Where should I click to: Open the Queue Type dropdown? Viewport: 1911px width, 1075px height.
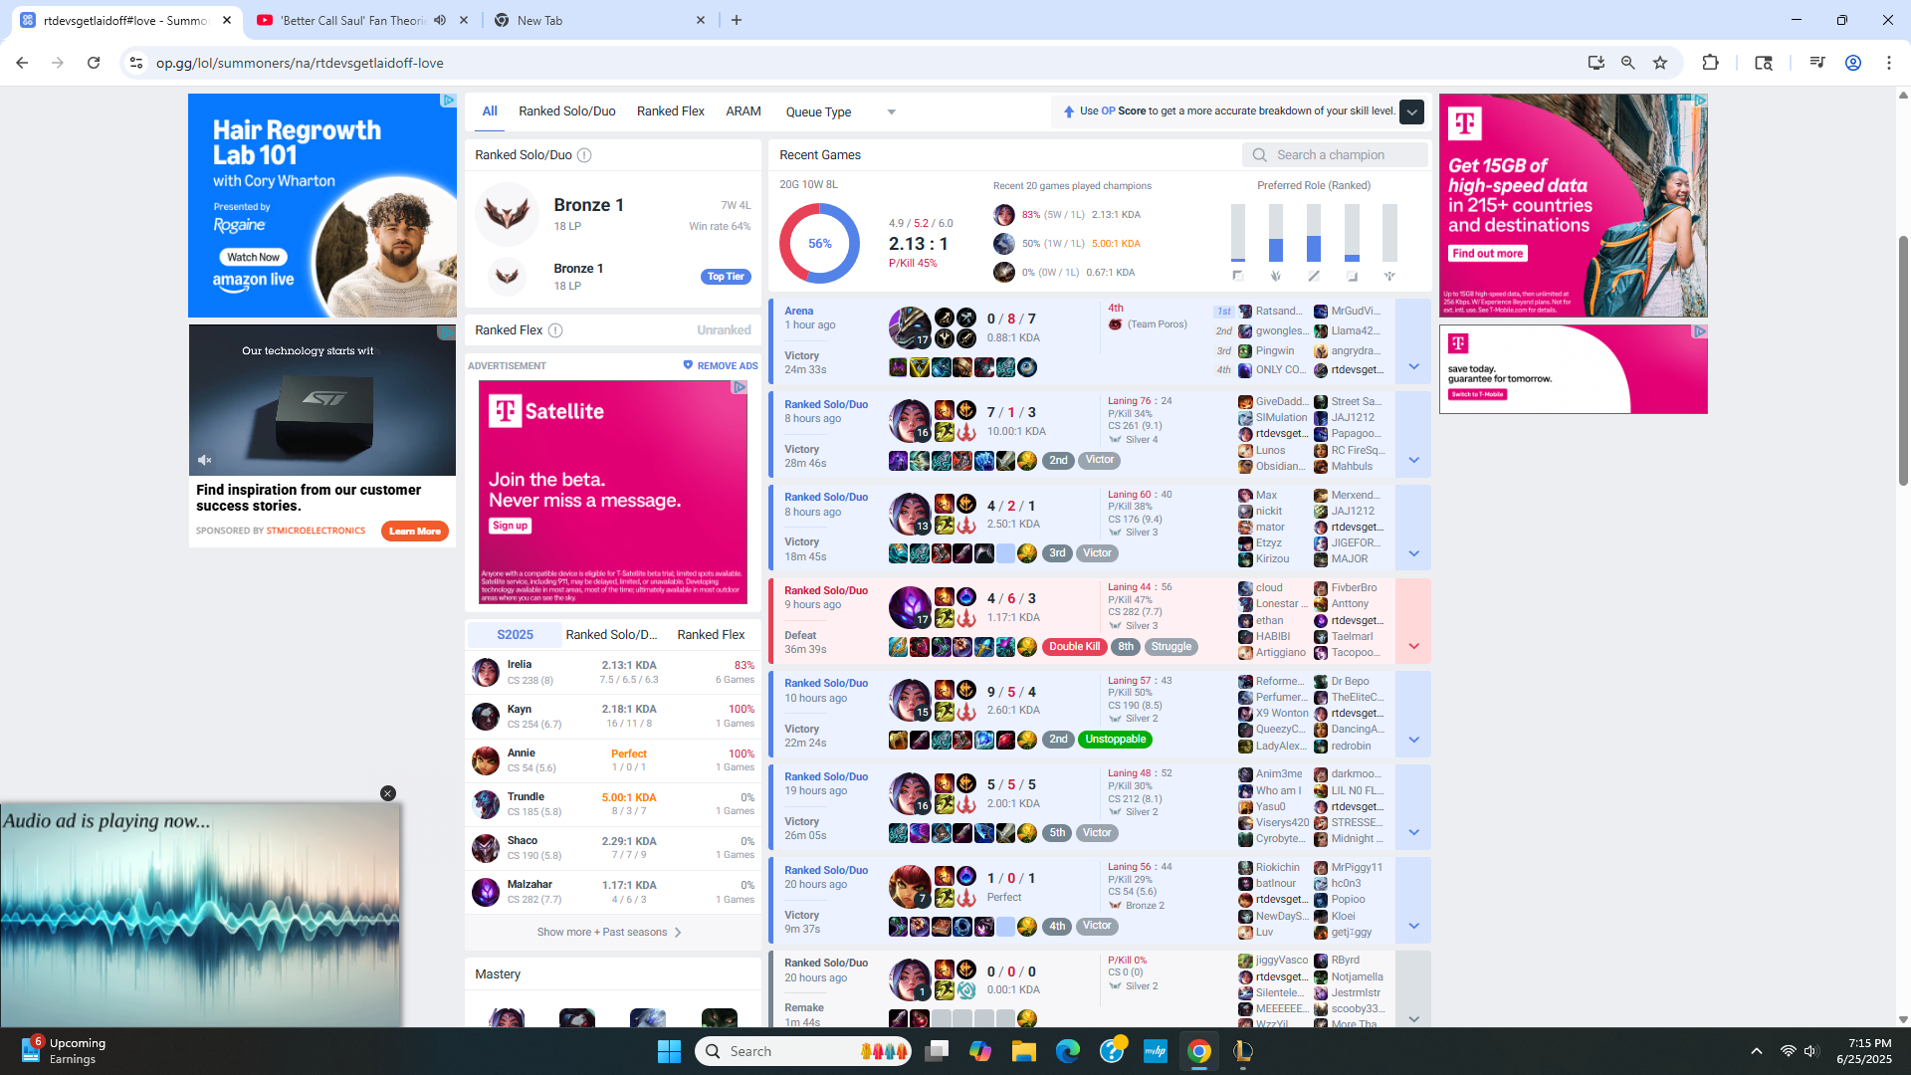click(x=841, y=112)
